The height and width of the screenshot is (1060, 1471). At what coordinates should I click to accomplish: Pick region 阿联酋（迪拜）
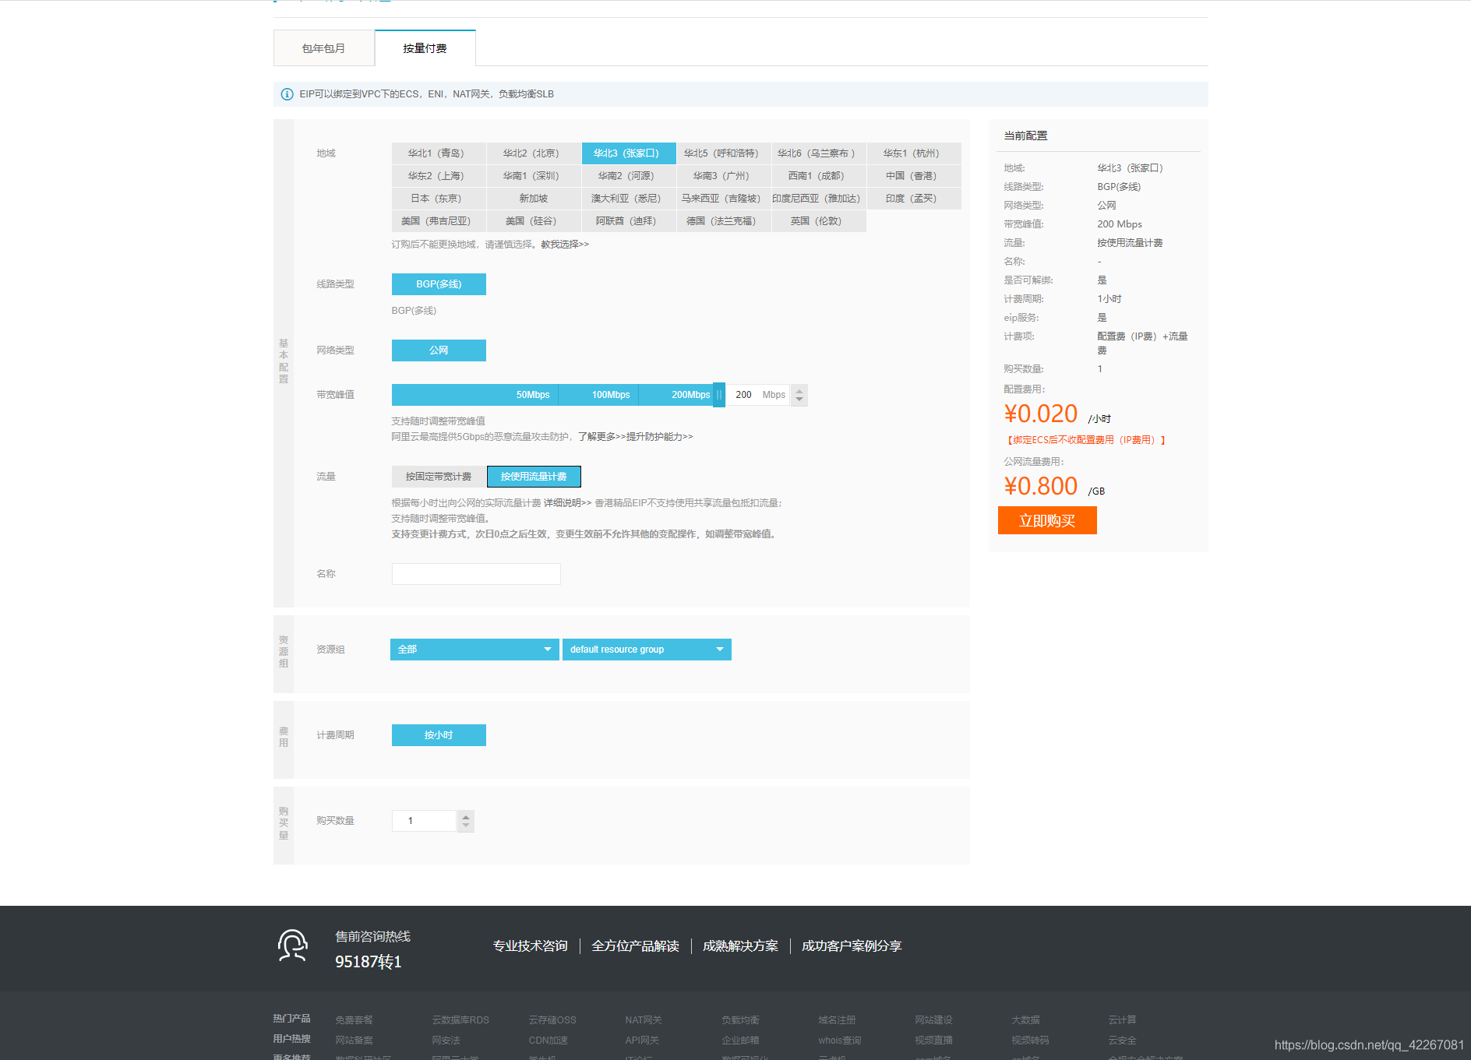pyautogui.click(x=629, y=221)
